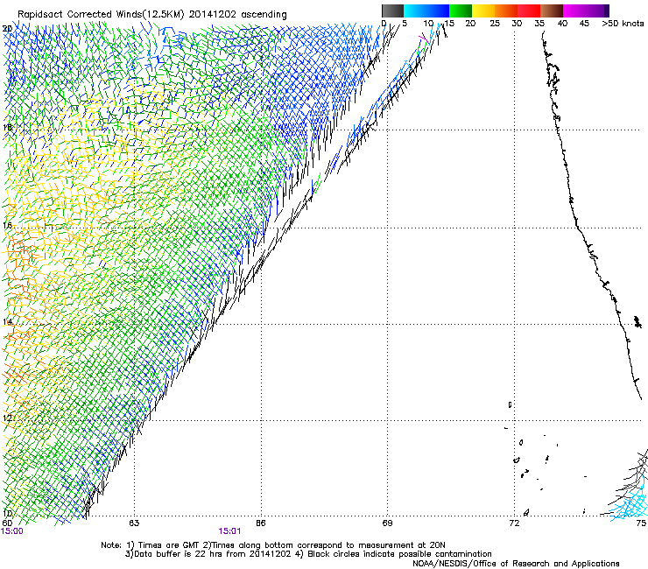Viewport: 648px width, 569px height.
Task: Click the red 30-35 knots legend swatch
Action: (529, 11)
